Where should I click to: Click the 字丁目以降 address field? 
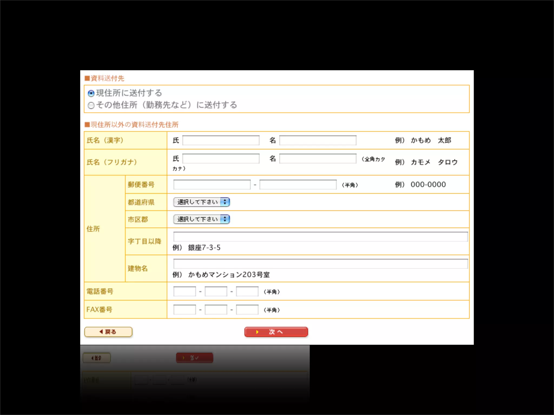[320, 237]
